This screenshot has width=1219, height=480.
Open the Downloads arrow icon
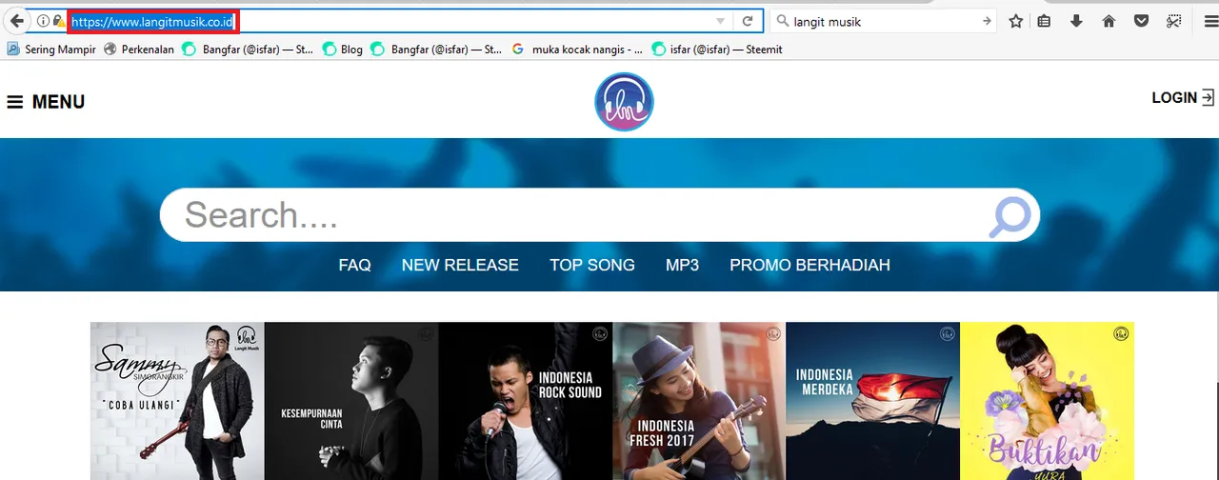click(1077, 21)
